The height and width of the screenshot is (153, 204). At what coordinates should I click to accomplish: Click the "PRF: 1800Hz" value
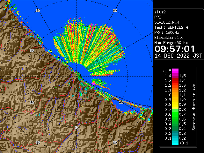click(167, 33)
